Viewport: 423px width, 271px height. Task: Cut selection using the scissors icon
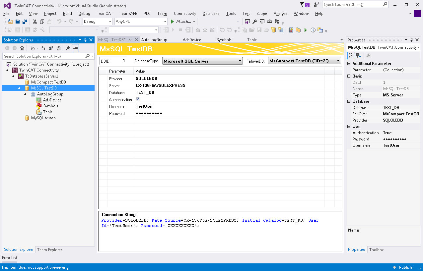(35, 22)
